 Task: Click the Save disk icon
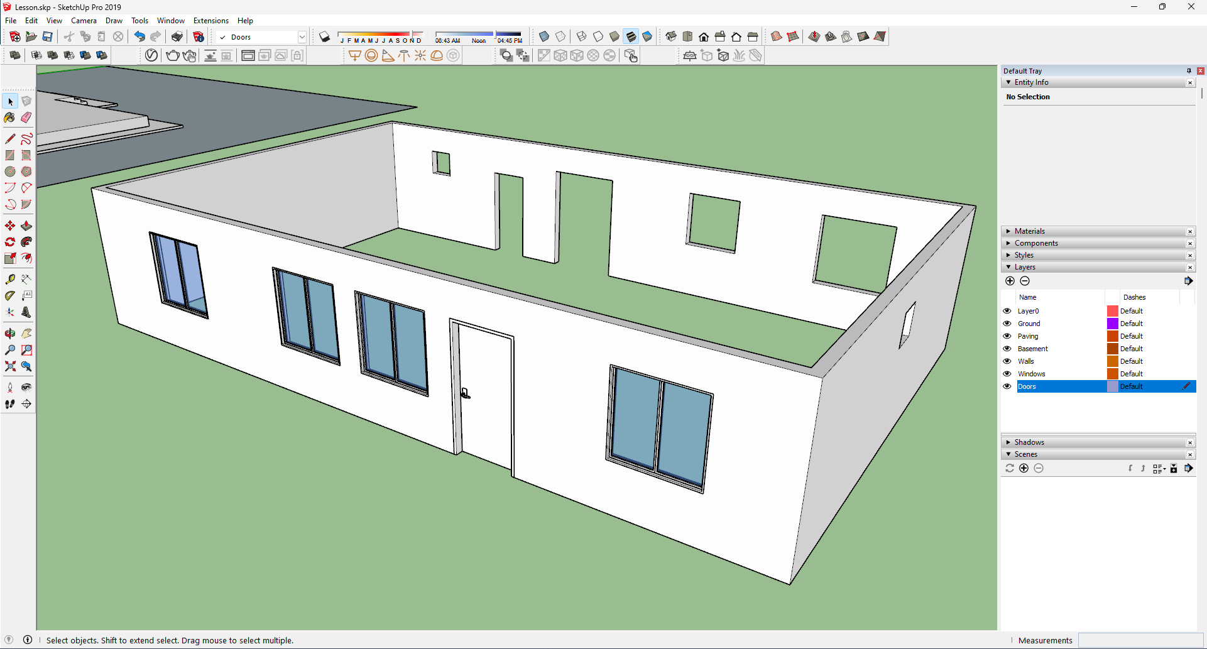click(48, 36)
